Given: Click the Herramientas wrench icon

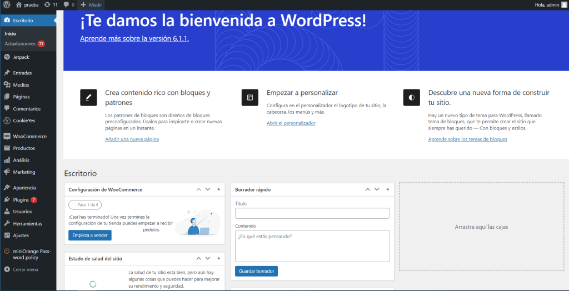Looking at the screenshot, I should click(7, 223).
